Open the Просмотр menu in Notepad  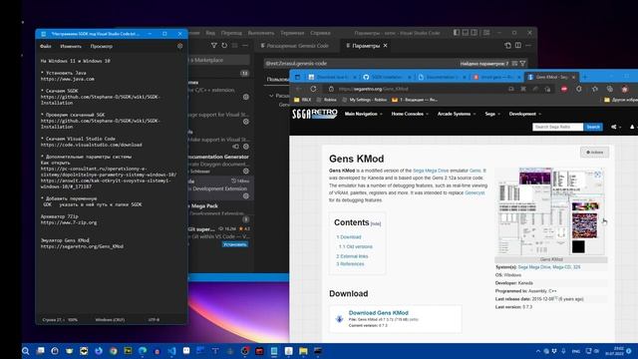point(102,46)
